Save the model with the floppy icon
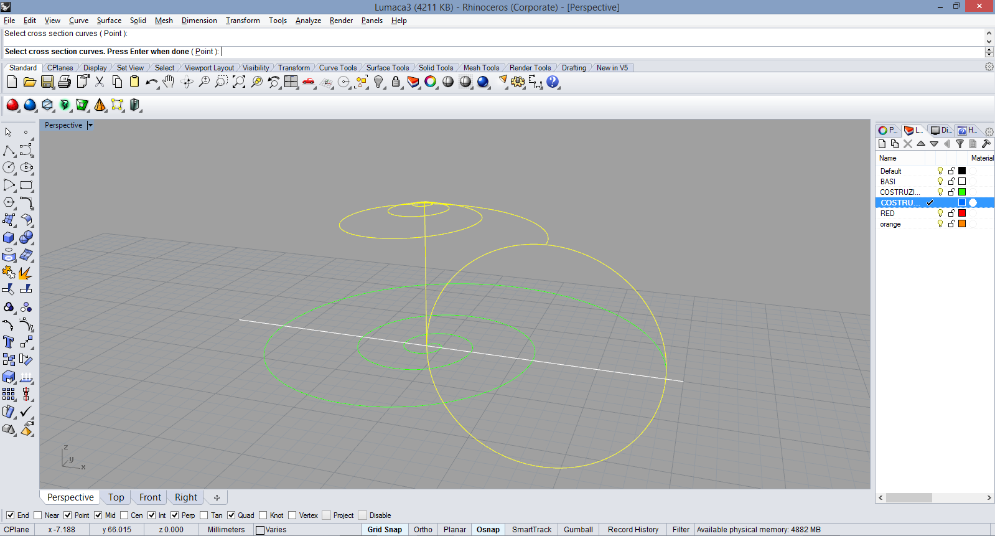Viewport: 995px width, 536px height. click(47, 82)
